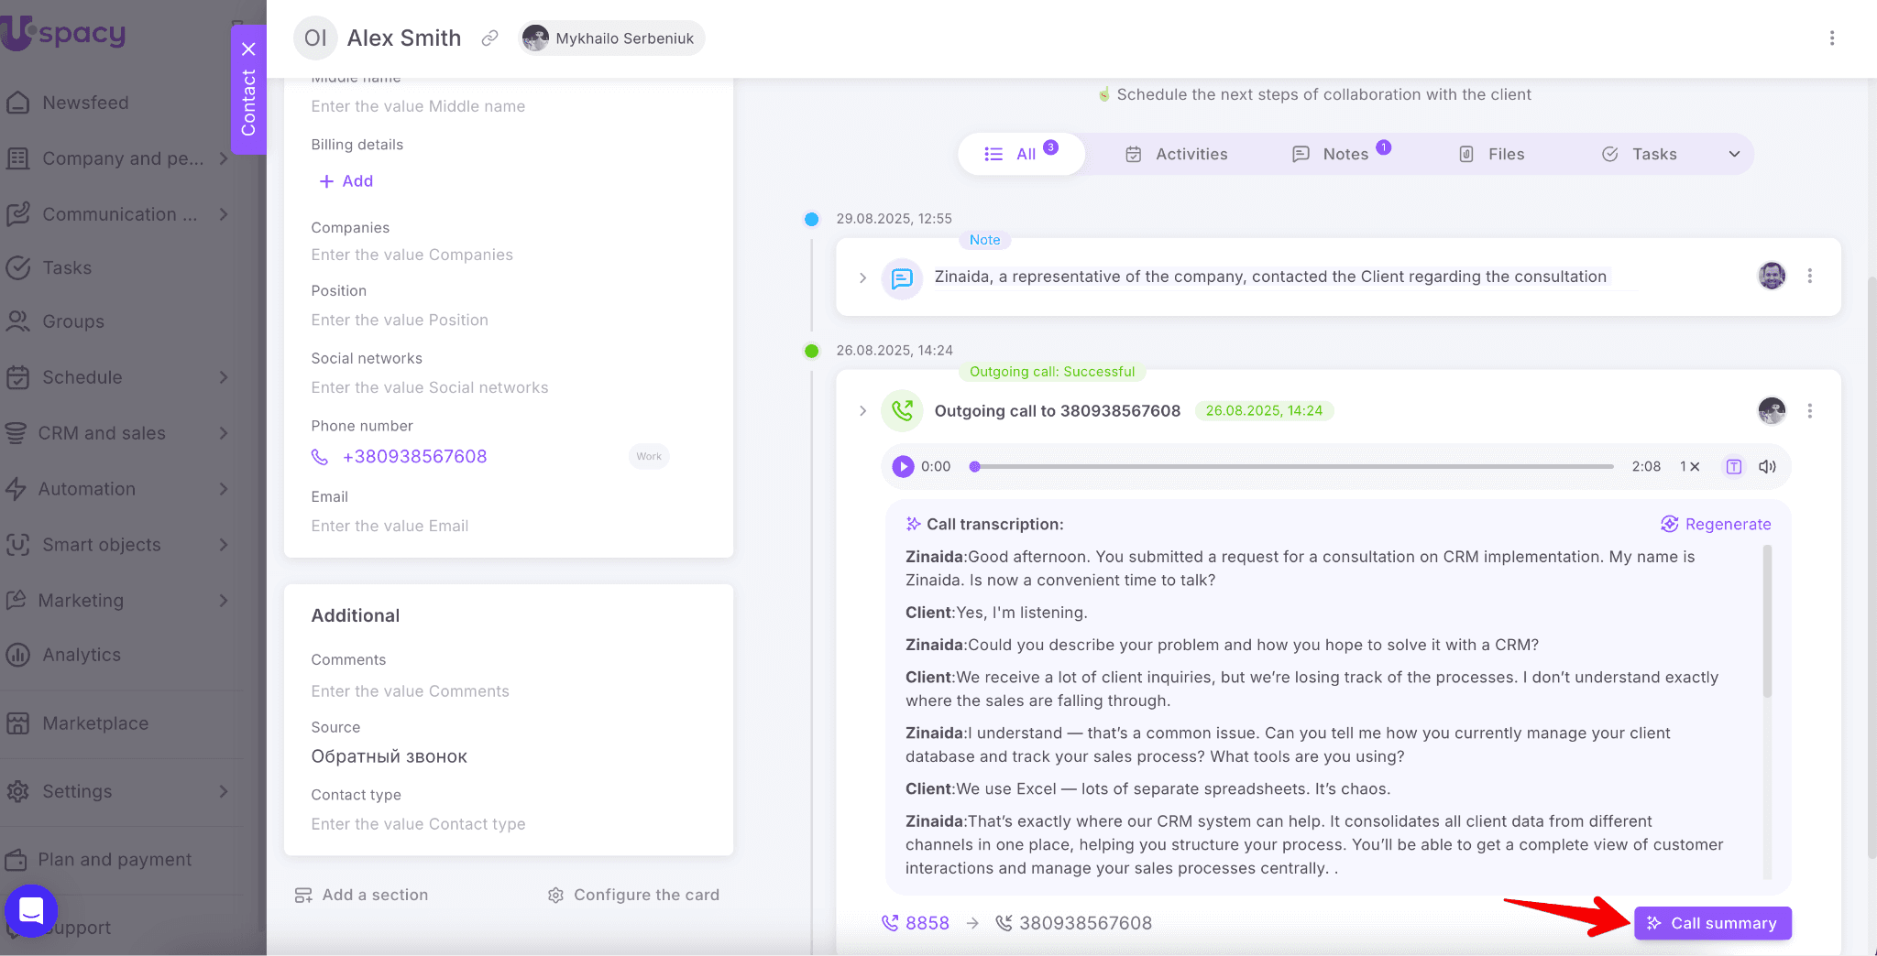Switch to the Files tab
This screenshot has height=956, width=1877.
click(1491, 154)
